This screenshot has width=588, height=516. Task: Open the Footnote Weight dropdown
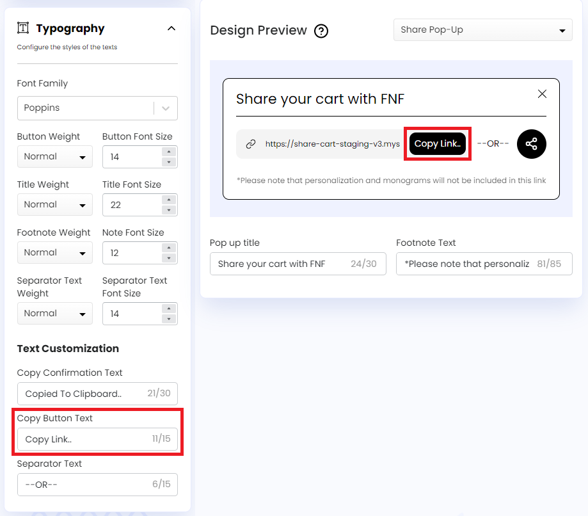tap(54, 252)
